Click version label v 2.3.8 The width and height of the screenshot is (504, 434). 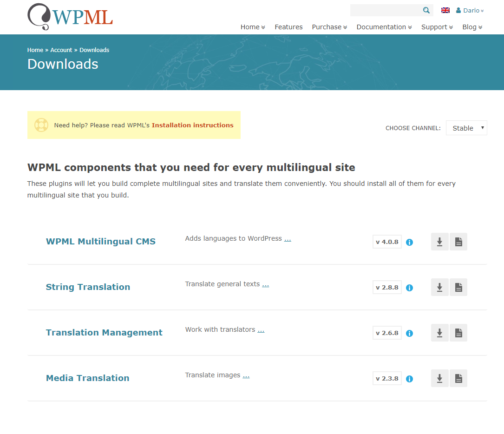tap(387, 378)
